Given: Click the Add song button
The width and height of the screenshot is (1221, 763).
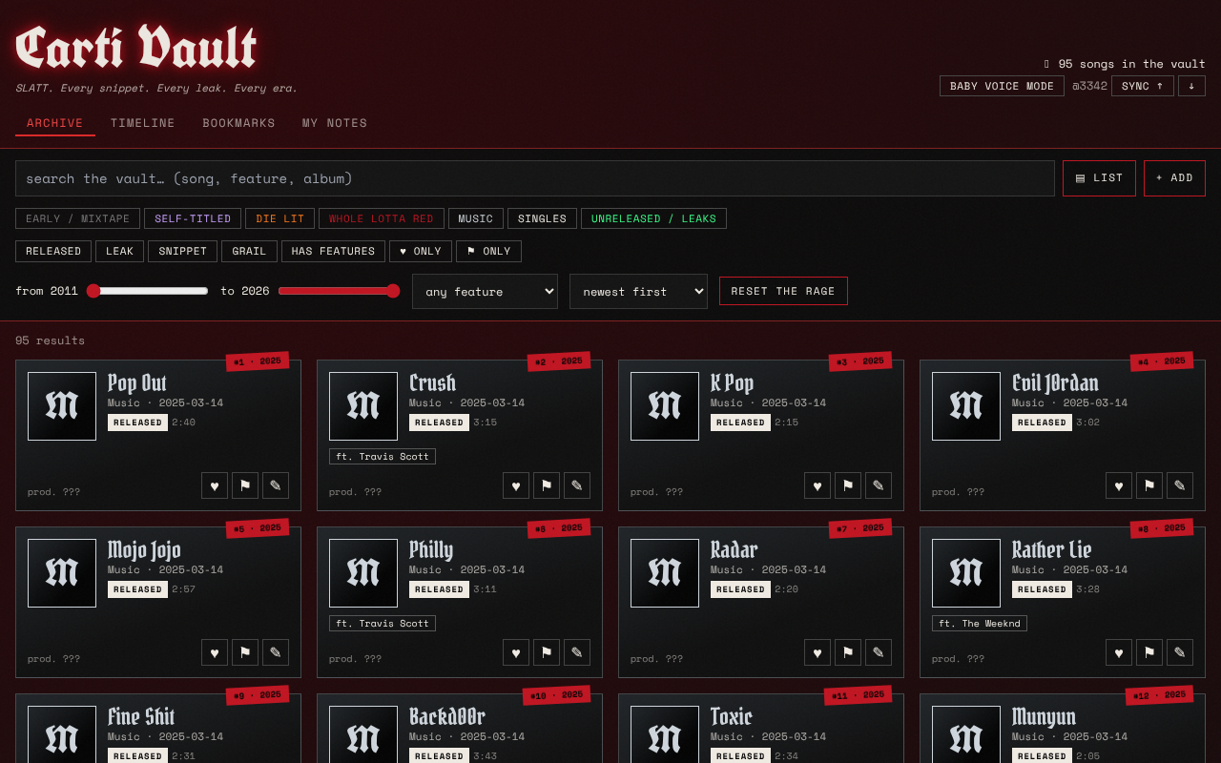Looking at the screenshot, I should point(1174,178).
